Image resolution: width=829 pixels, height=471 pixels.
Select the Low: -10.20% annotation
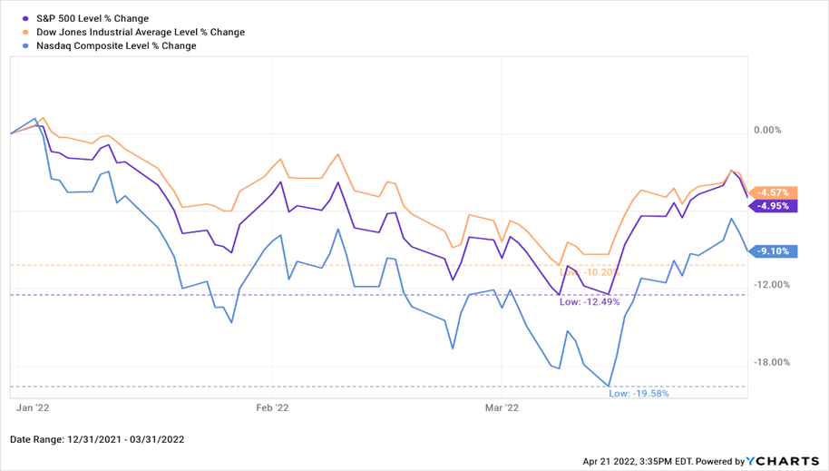point(590,272)
